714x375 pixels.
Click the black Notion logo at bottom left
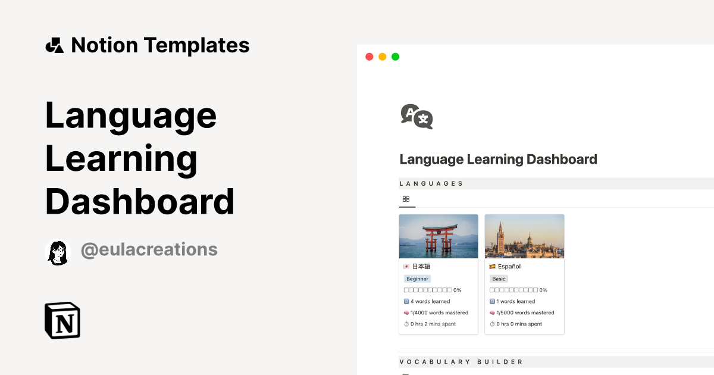point(62,320)
